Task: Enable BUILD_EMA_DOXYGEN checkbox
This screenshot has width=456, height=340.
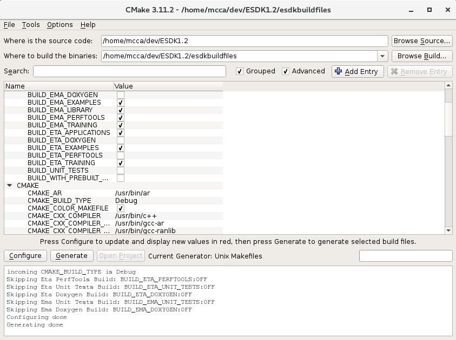Action: 121,95
